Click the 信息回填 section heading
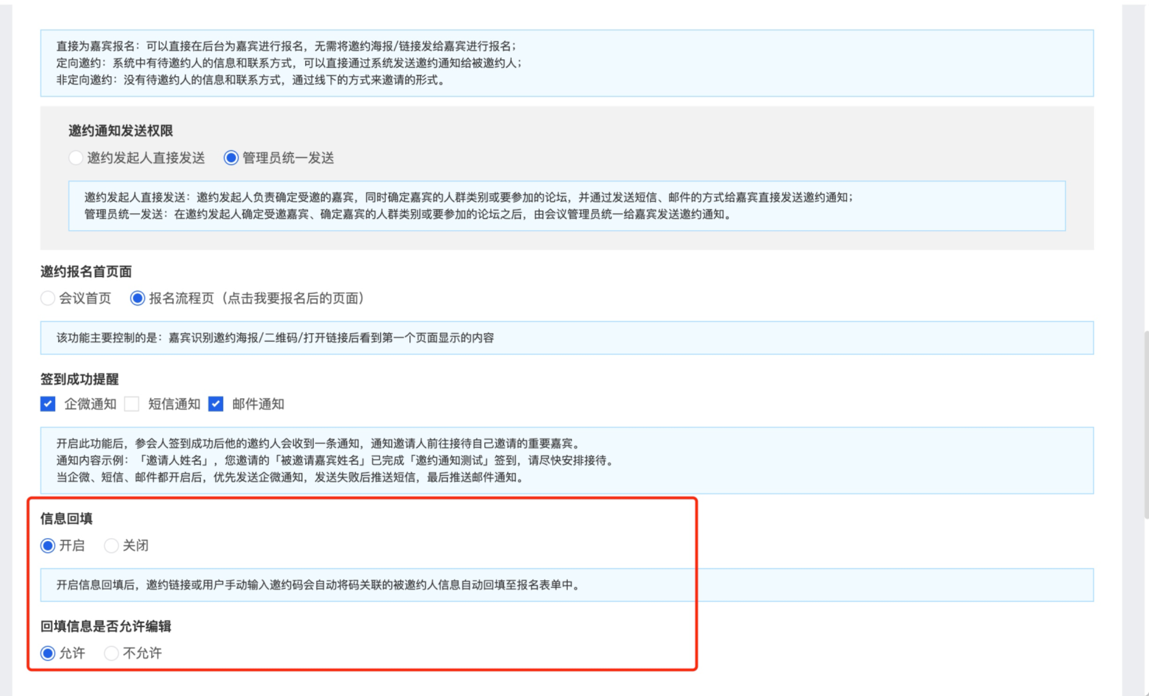This screenshot has width=1149, height=696. coord(66,519)
